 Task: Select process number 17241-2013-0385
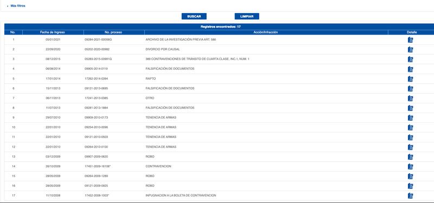point(96,98)
